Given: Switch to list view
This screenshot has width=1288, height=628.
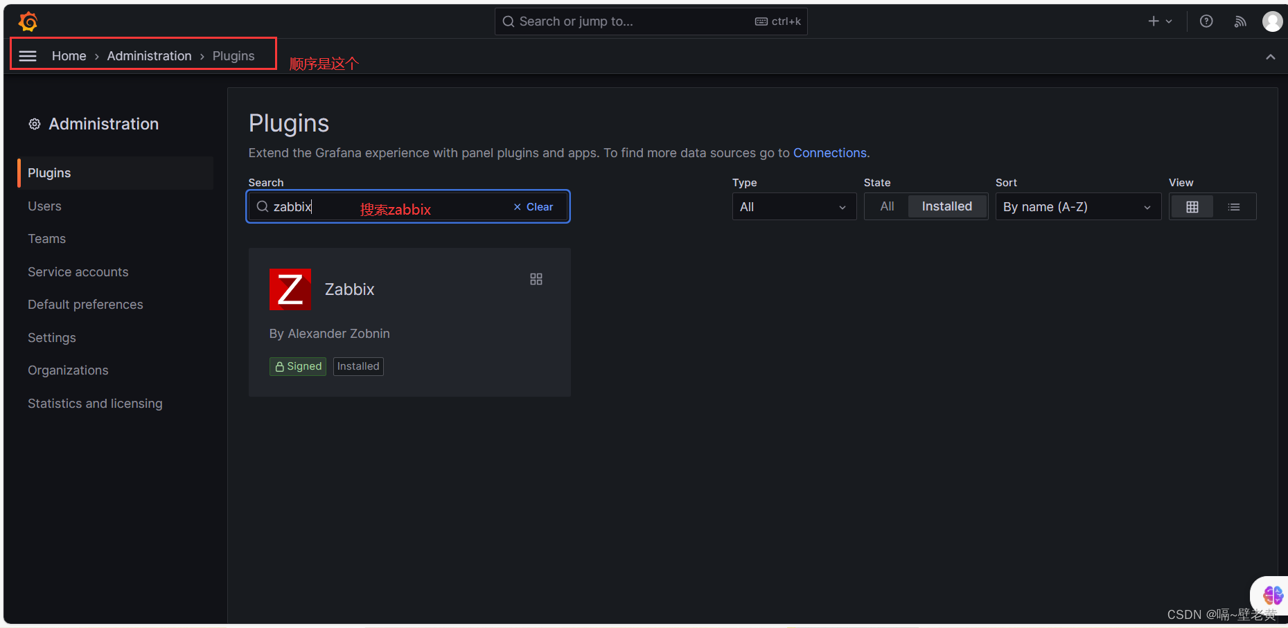Looking at the screenshot, I should 1234,207.
